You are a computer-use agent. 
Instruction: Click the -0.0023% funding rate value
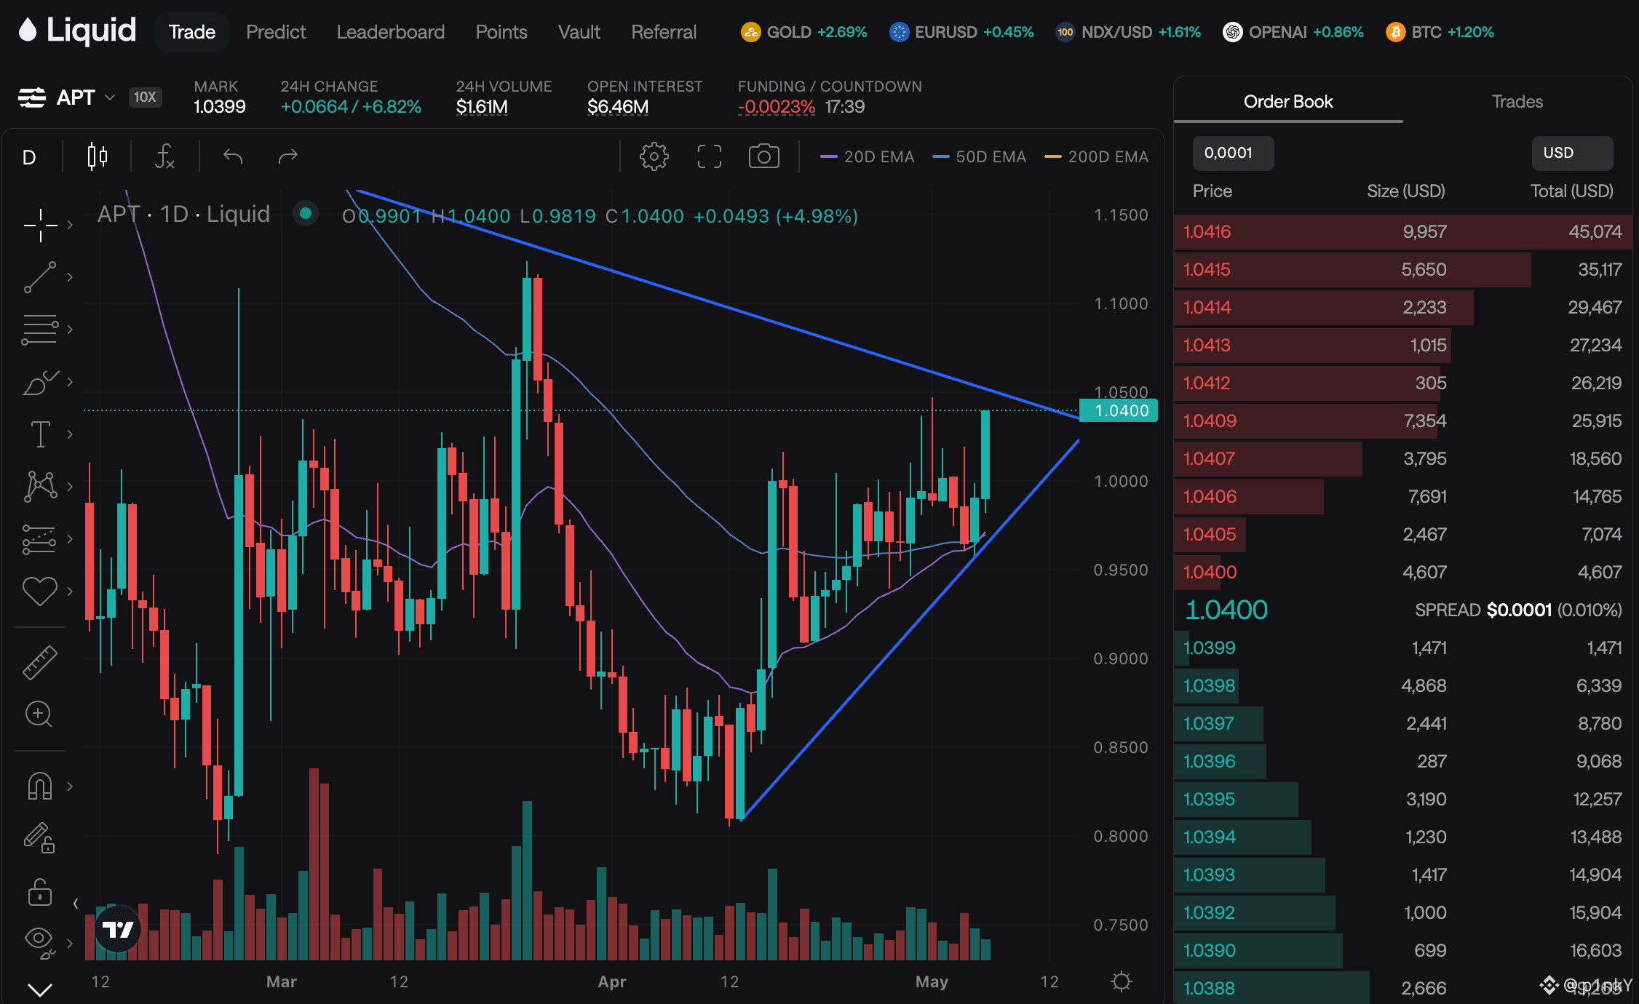(x=777, y=107)
